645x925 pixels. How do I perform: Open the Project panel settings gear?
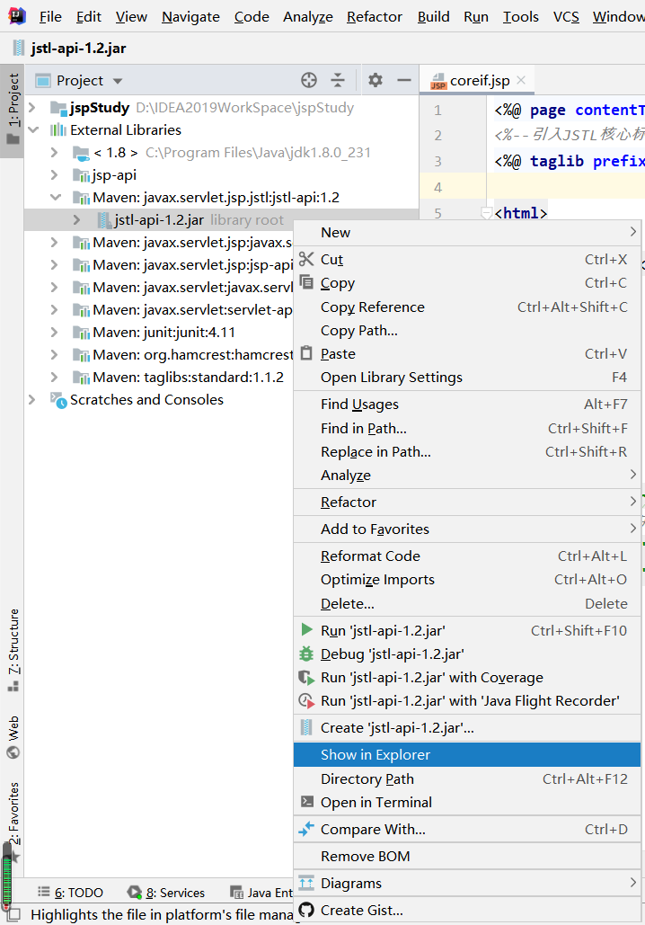375,79
